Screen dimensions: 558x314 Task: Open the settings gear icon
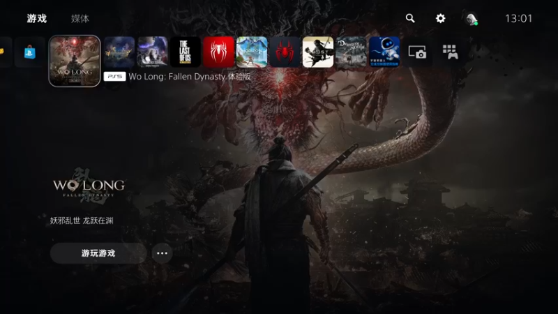[441, 18]
